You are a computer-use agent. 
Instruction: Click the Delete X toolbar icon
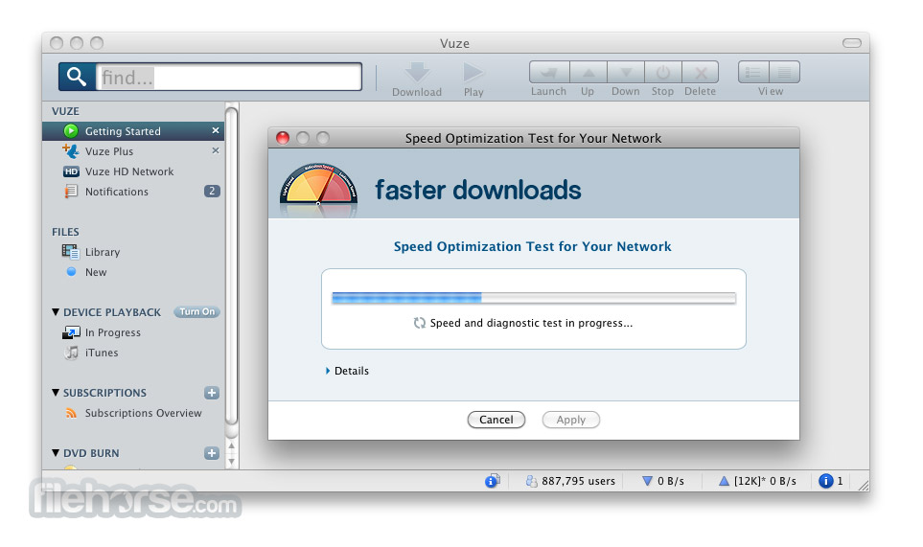pos(701,73)
